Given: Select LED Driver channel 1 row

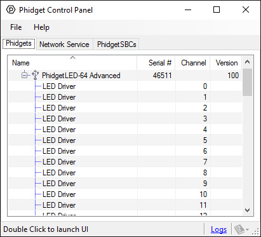Looking at the screenshot, I should [x=125, y=97].
